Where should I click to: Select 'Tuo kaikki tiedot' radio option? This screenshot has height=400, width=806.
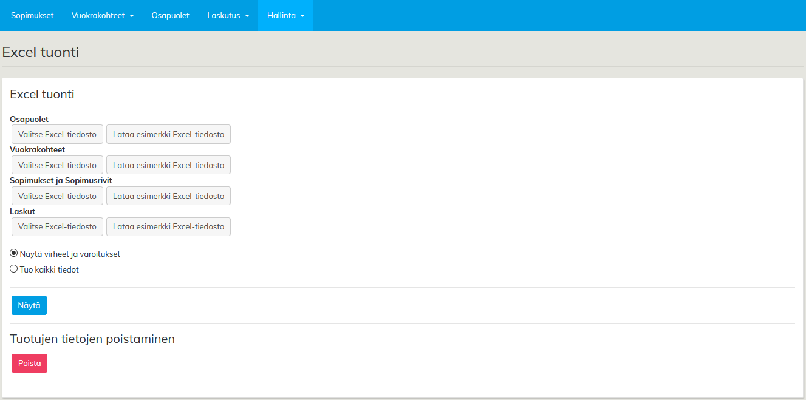tap(14, 269)
